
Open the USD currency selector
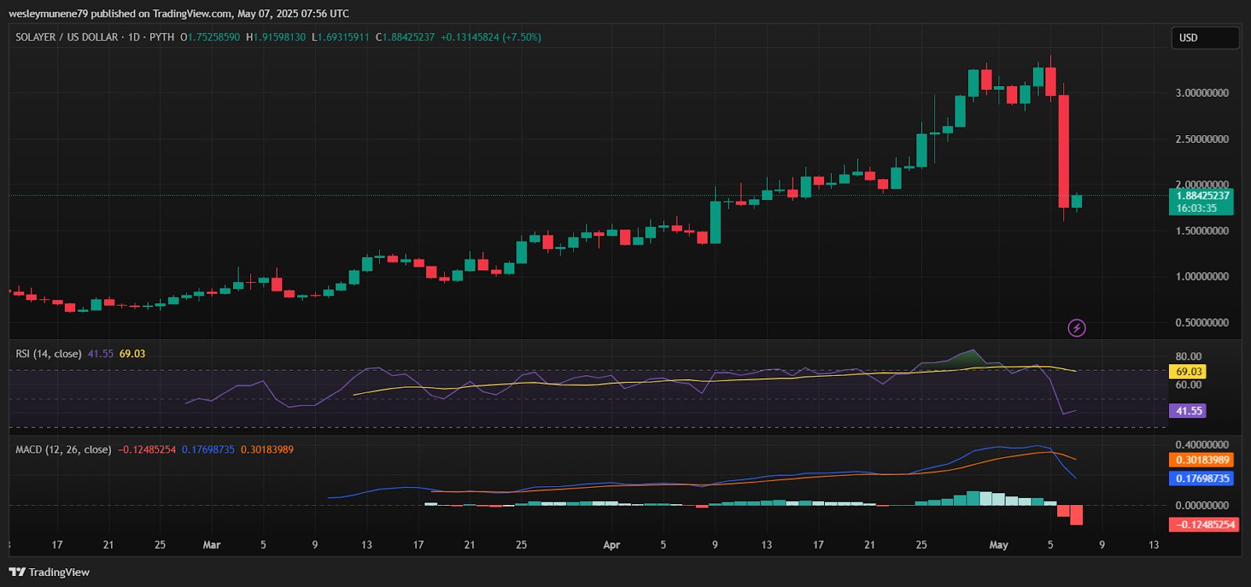pos(1204,38)
